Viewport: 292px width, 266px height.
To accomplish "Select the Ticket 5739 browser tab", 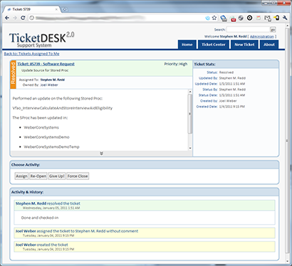I will pos(32,9).
